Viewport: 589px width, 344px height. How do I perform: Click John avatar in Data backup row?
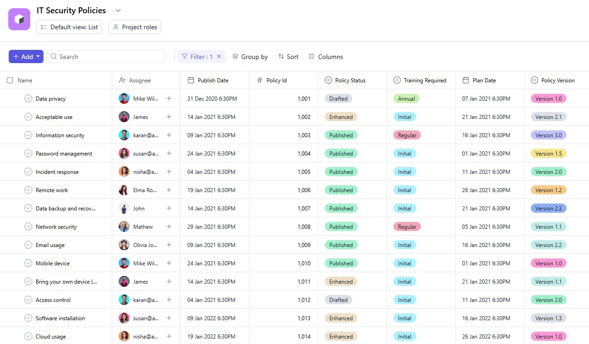(x=124, y=208)
